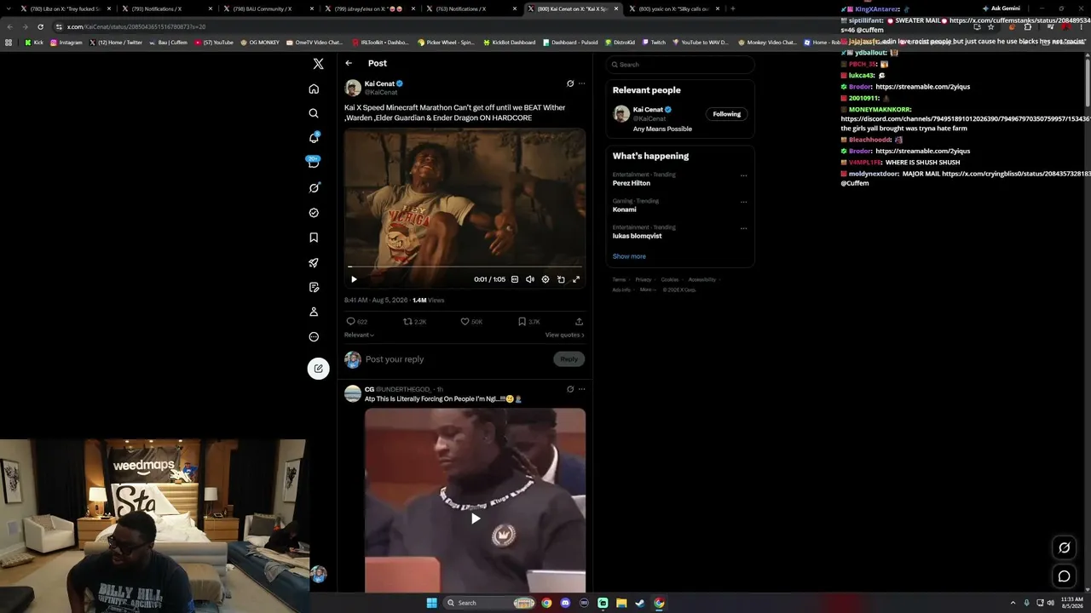The image size is (1091, 613).
Task: Open Ask Gemini in browser
Action: click(1002, 9)
